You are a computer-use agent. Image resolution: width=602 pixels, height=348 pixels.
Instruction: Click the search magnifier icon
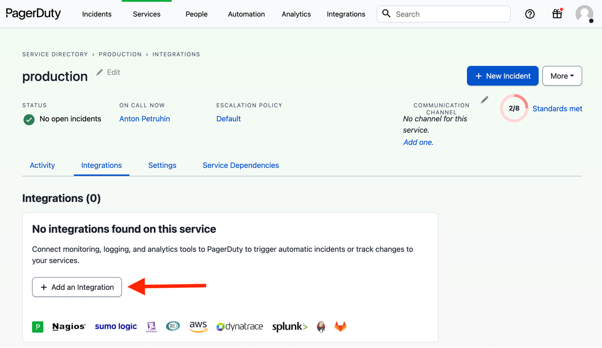386,14
